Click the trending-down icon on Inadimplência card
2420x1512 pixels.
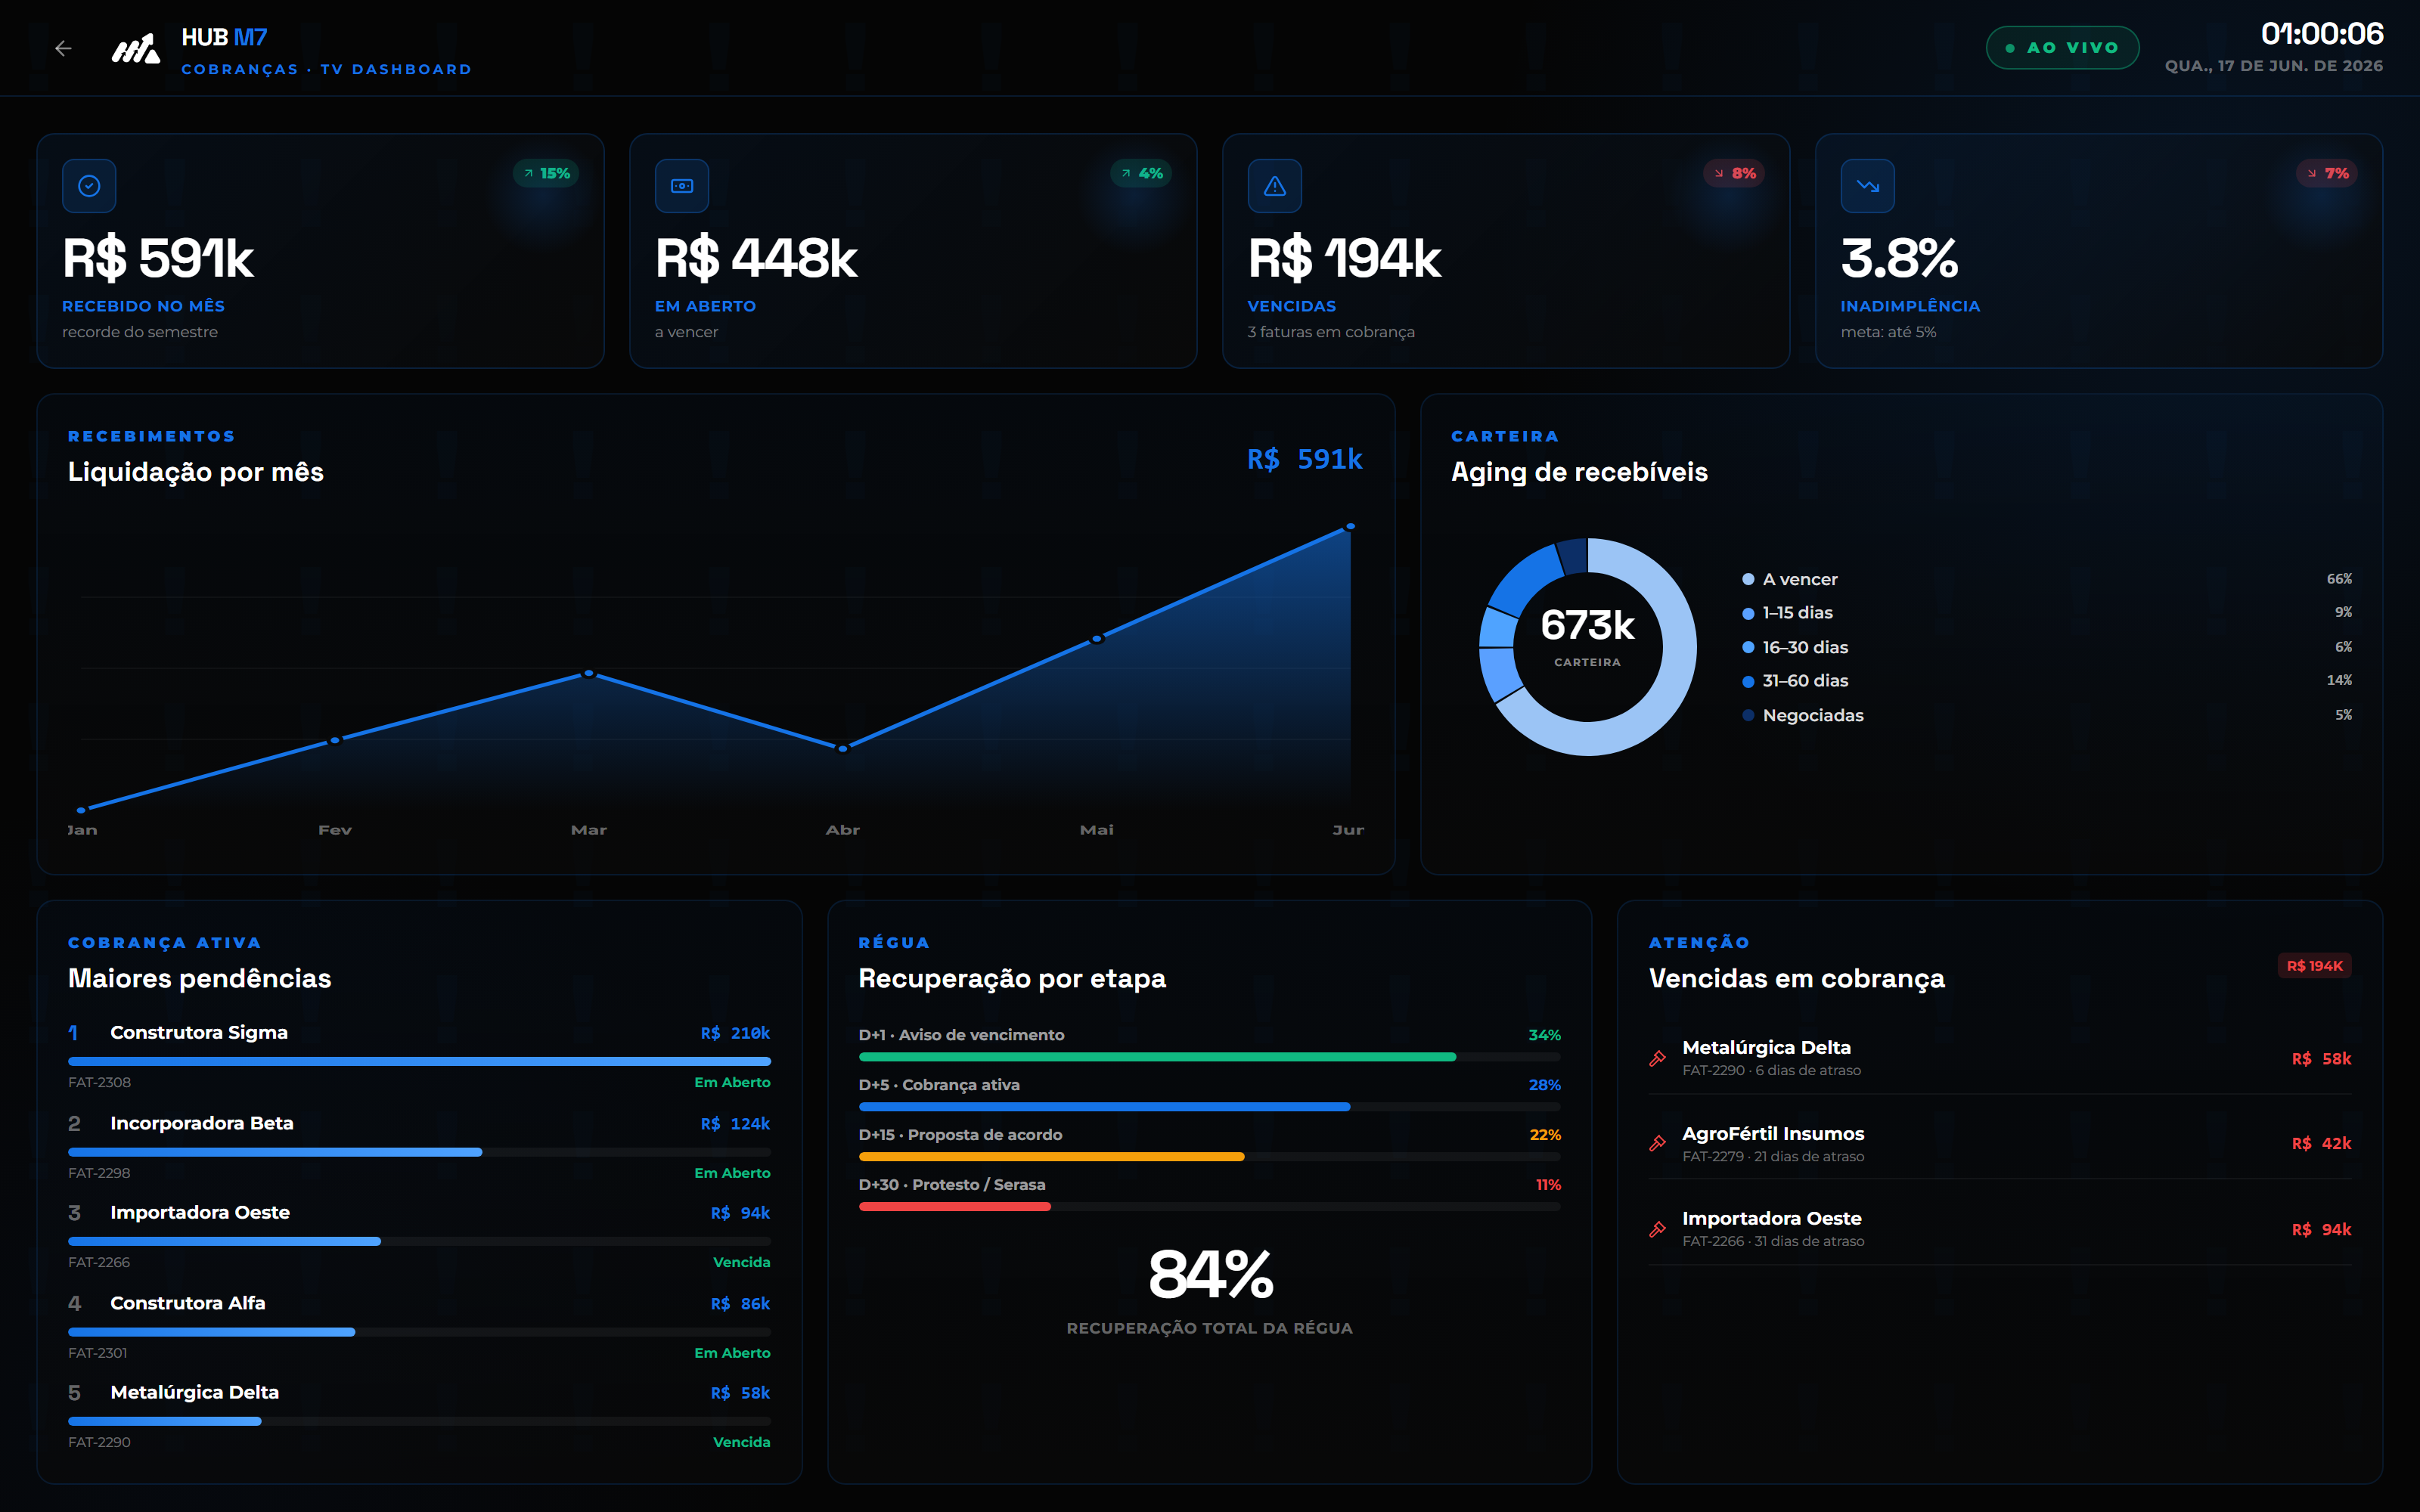click(1868, 186)
